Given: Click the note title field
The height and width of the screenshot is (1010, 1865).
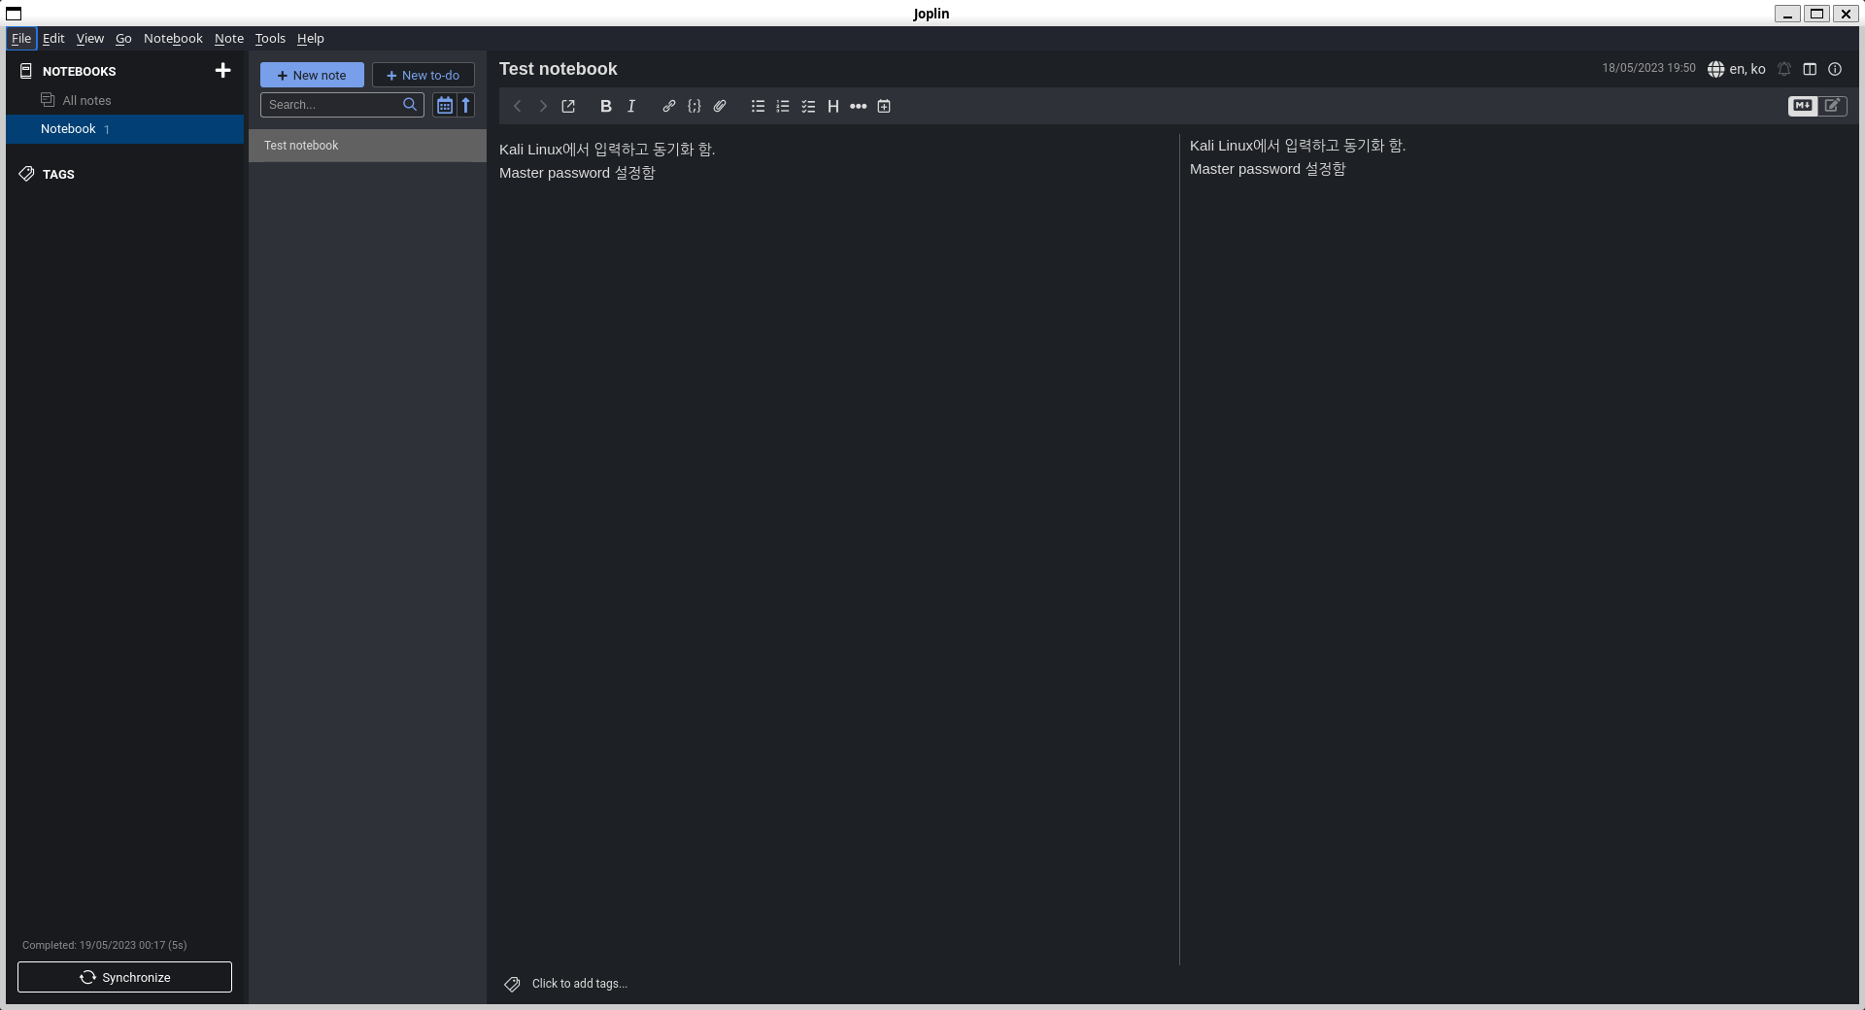Looking at the screenshot, I should [x=1044, y=69].
